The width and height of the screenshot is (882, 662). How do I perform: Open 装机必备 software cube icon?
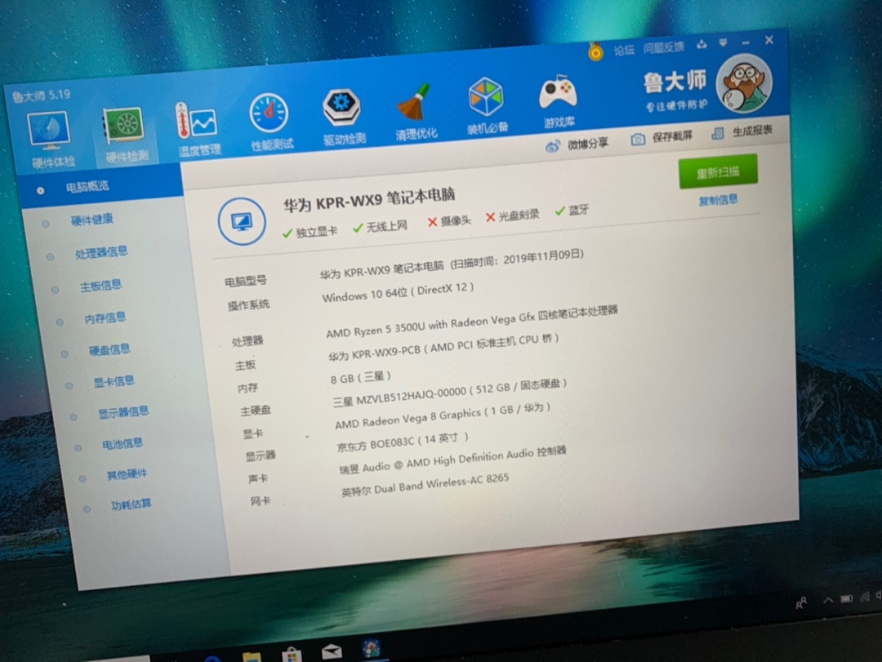[x=487, y=106]
